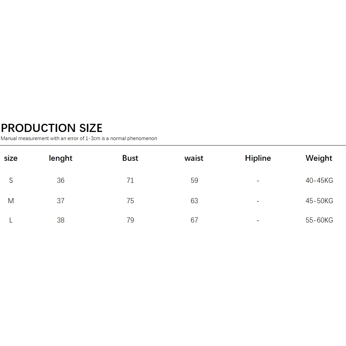This screenshot has width=346, height=346.
Task: Select the M size row label
Action: pos(11,201)
